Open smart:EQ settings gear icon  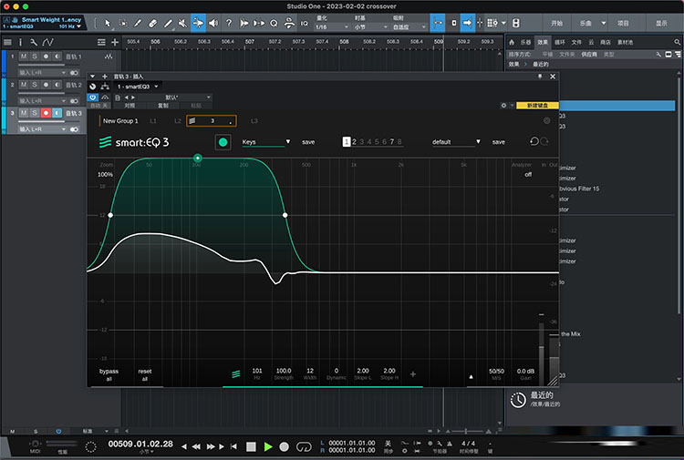coord(546,120)
